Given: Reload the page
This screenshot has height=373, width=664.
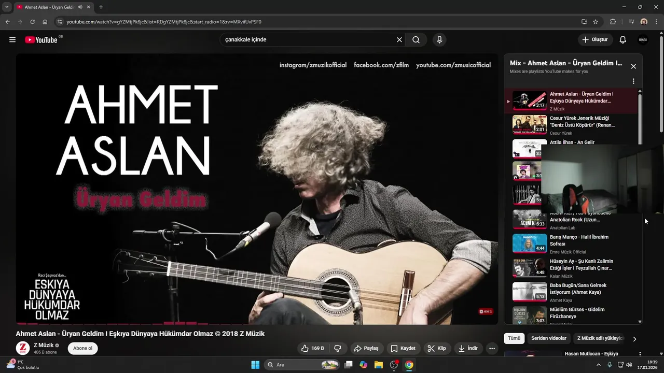Looking at the screenshot, I should pos(32,22).
